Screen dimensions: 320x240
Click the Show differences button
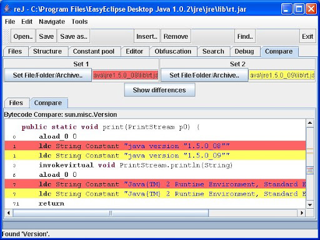point(159,90)
